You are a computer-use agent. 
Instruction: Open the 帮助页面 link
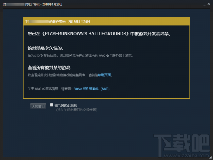104,75
